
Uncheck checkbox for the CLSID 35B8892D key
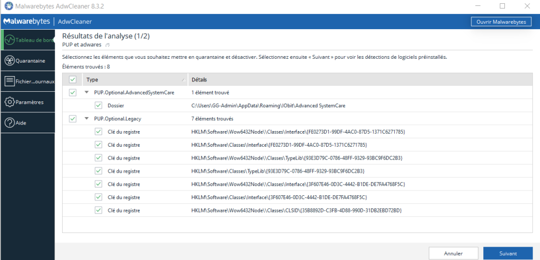(x=98, y=210)
